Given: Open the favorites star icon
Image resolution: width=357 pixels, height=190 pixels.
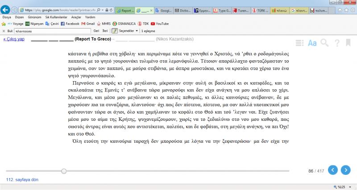Looking at the screenshot, I should click(346, 10).
